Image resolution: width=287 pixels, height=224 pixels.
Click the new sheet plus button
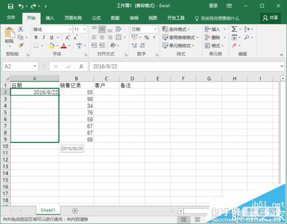click(75, 211)
